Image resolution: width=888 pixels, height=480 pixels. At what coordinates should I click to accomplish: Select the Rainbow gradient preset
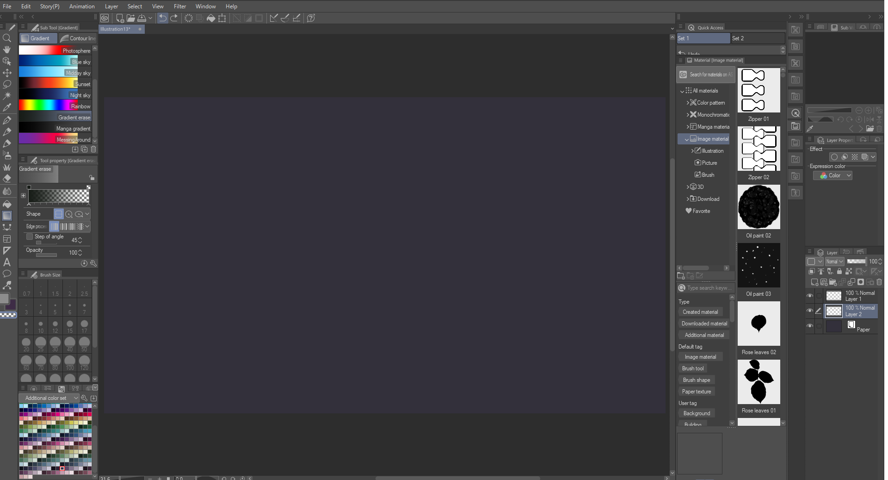[55, 106]
